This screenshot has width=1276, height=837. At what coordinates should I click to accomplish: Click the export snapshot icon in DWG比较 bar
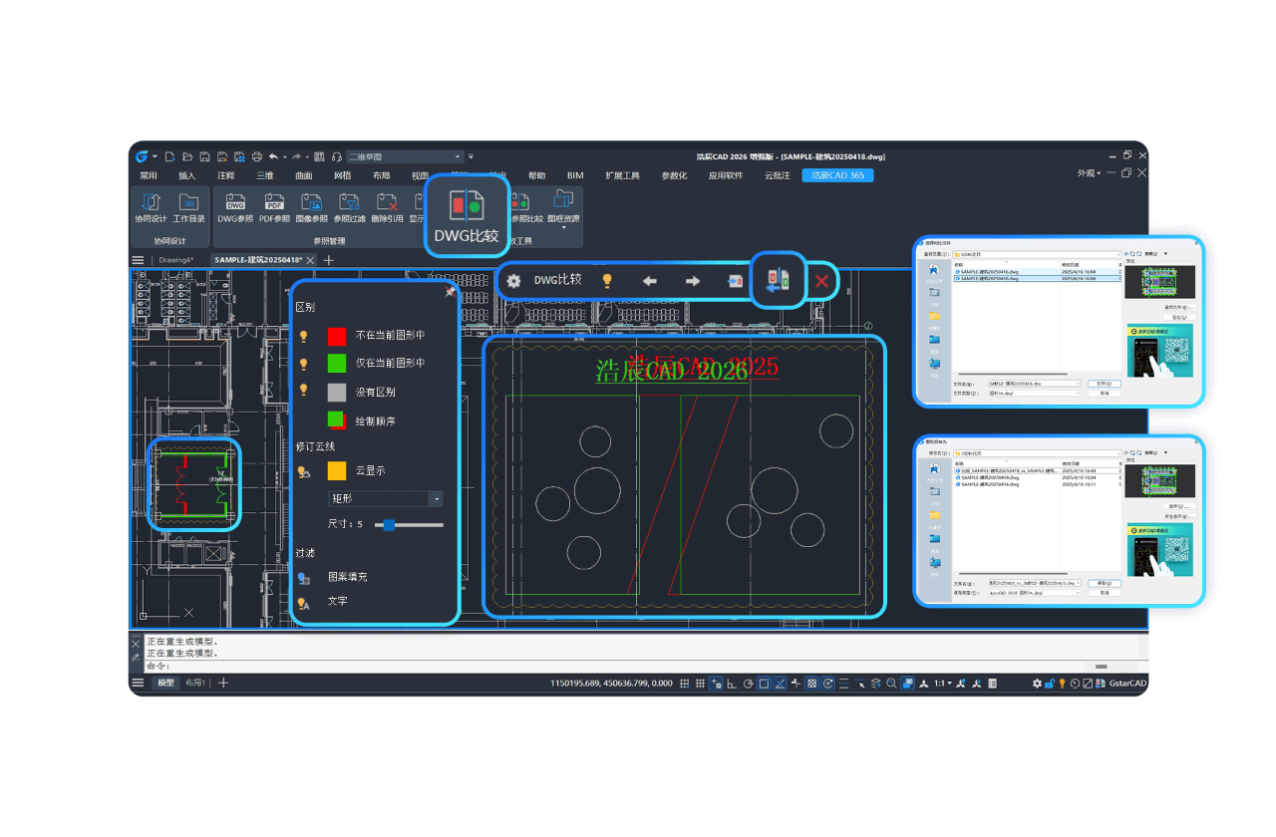coord(778,280)
